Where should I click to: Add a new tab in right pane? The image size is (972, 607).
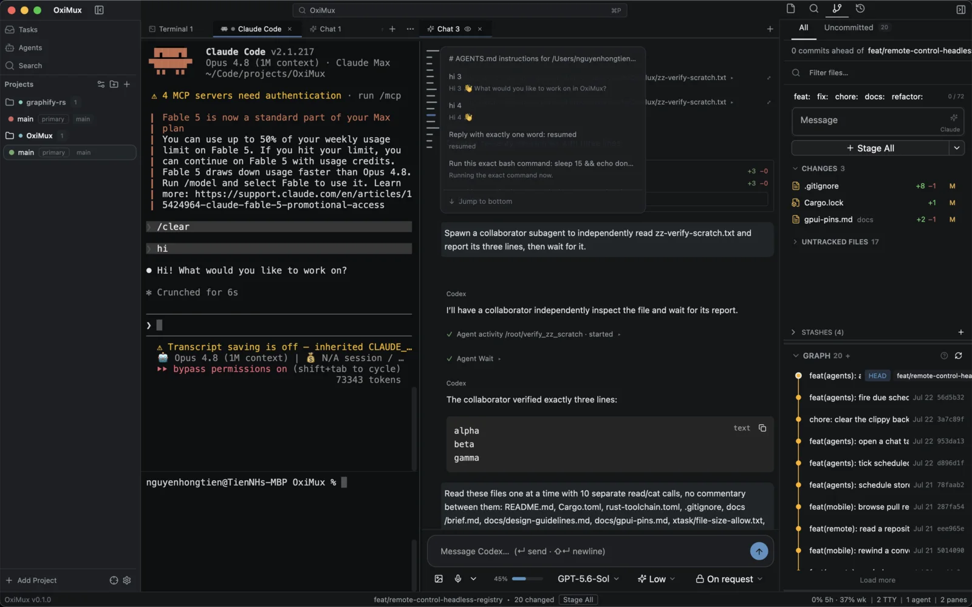click(x=770, y=29)
